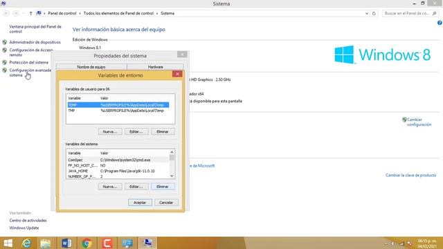
Task: Click Cancelar in Variables de entorno
Action: (x=166, y=203)
